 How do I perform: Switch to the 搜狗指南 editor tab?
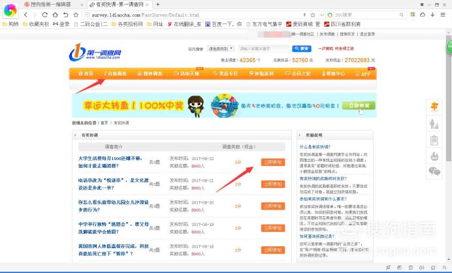click(x=50, y=5)
